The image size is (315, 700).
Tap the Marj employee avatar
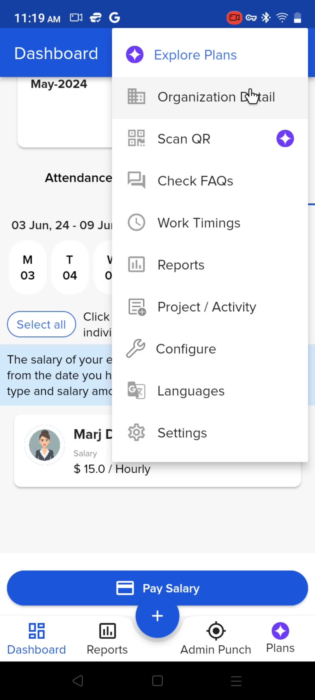pos(45,445)
